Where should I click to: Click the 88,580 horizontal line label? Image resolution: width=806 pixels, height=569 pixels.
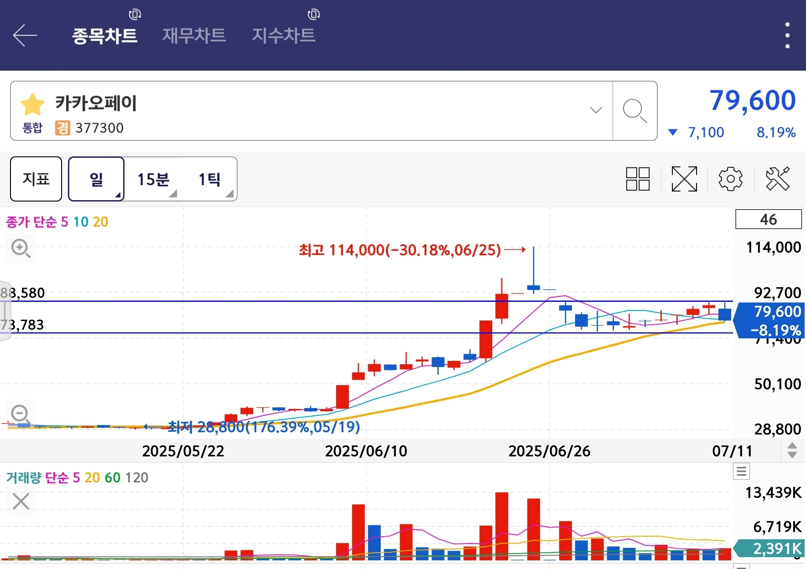point(22,293)
